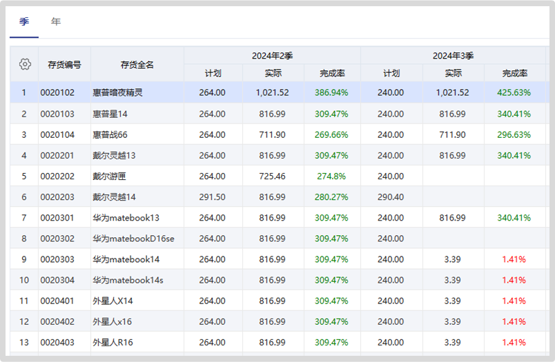The width and height of the screenshot is (555, 362).
Task: Click 实际 header under 2024年3季
Action: 454,73
